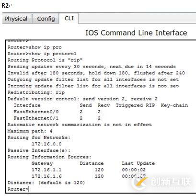This screenshot has width=196, height=196.
Task: Click the 172.16.0.0 network entry
Action: pos(46,144)
